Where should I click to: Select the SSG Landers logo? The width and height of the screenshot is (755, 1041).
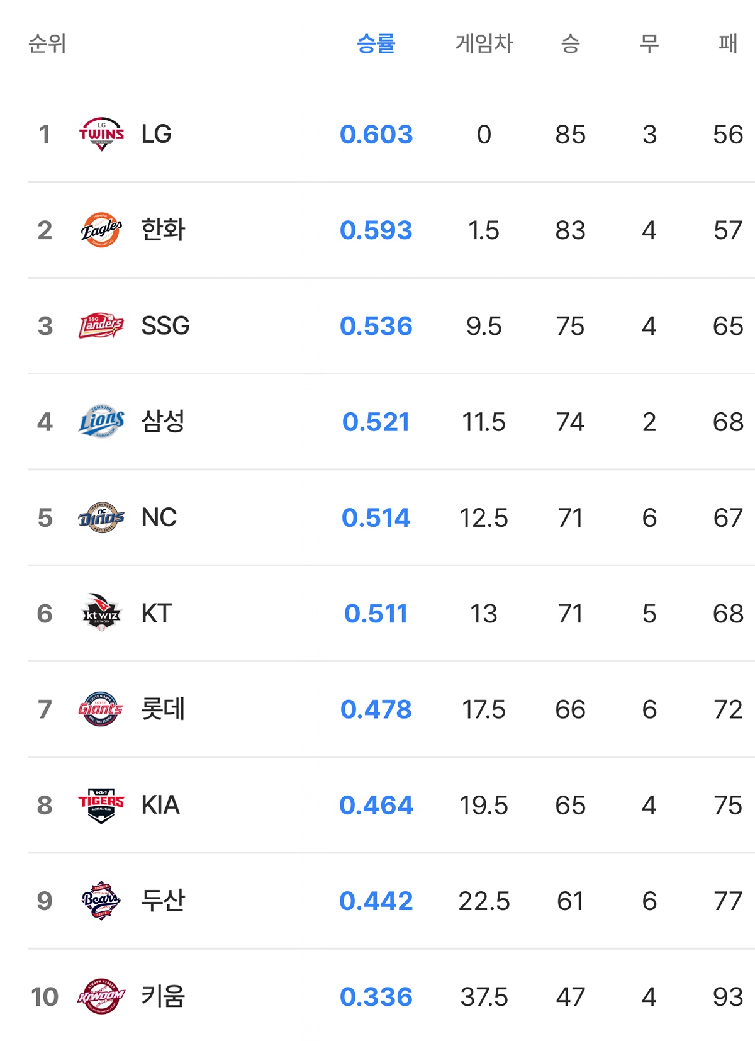[101, 325]
